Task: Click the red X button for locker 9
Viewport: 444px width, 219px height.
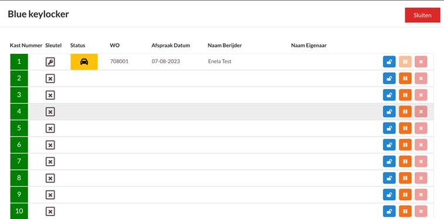Action: click(x=421, y=195)
